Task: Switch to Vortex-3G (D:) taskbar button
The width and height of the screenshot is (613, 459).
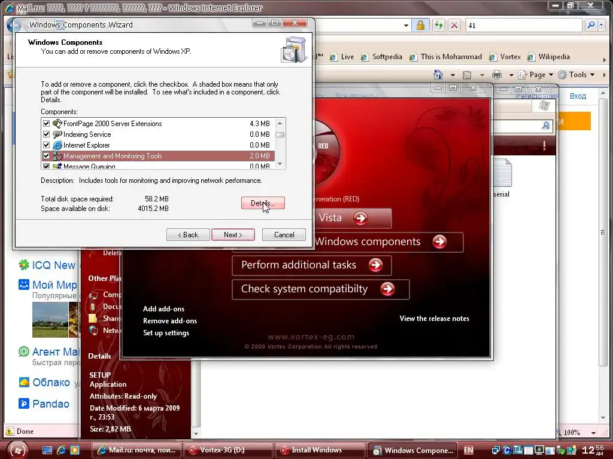Action: (x=228, y=450)
